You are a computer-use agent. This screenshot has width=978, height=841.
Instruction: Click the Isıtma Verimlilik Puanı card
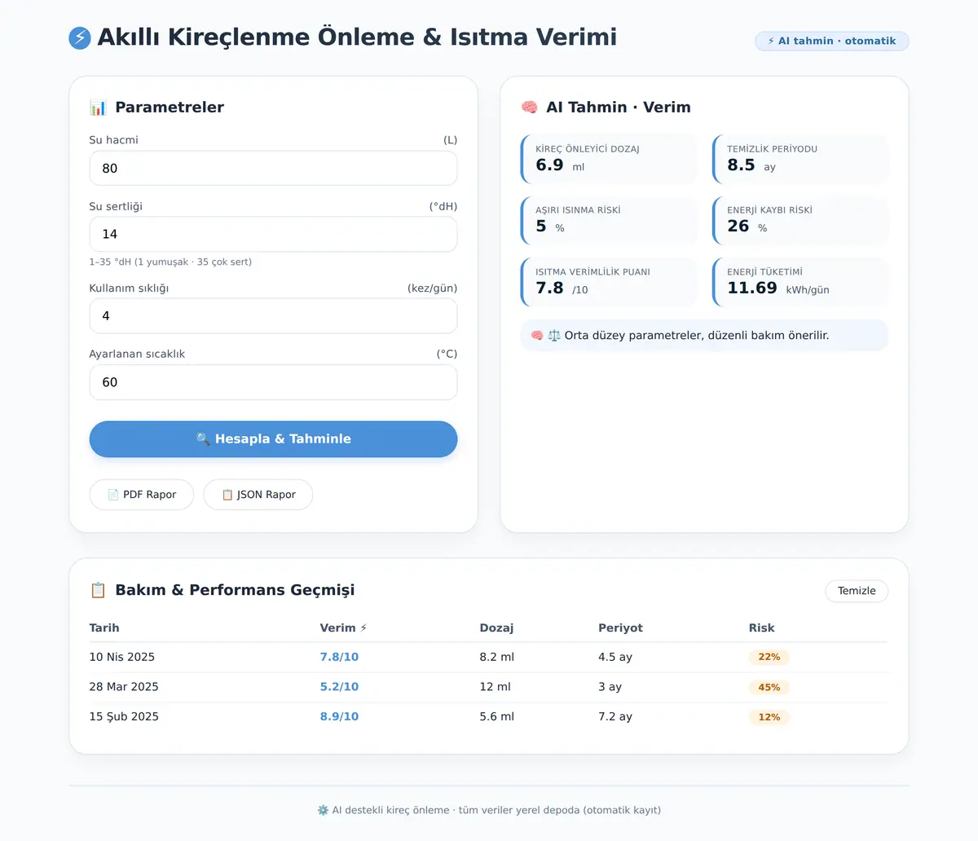[609, 282]
